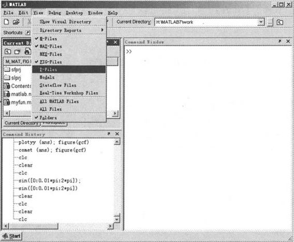The width and height of the screenshot is (294, 242).
Task: Choose Show Visual Directory
Action: [x=69, y=22]
